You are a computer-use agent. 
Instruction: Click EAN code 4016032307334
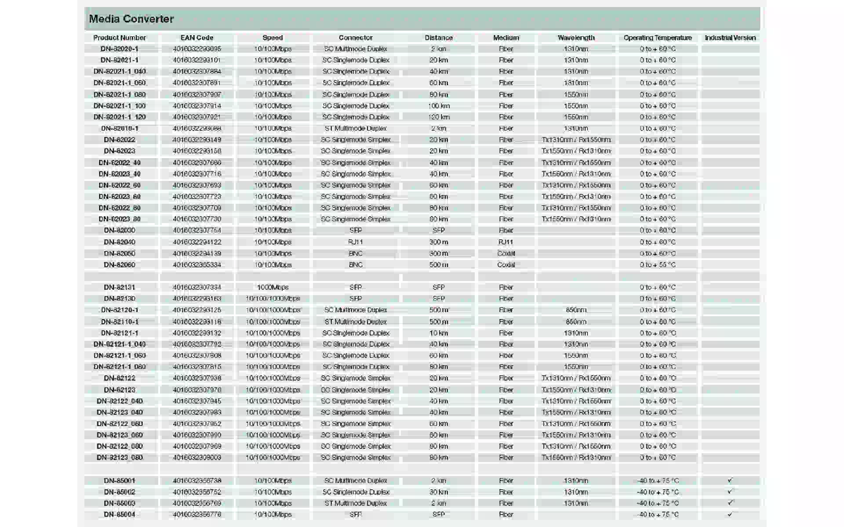[197, 287]
